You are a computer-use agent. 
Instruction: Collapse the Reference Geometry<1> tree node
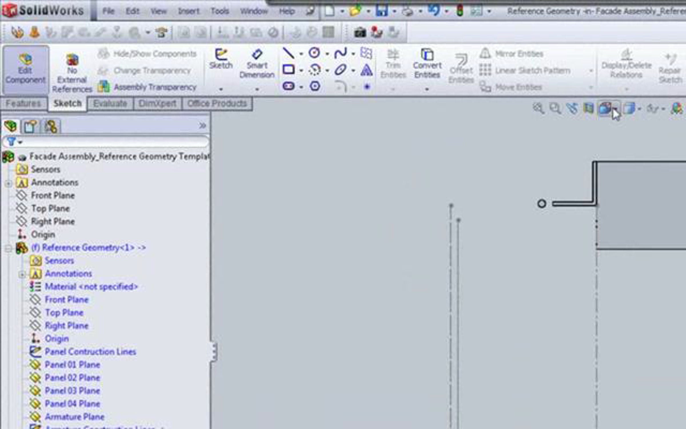[x=8, y=248]
